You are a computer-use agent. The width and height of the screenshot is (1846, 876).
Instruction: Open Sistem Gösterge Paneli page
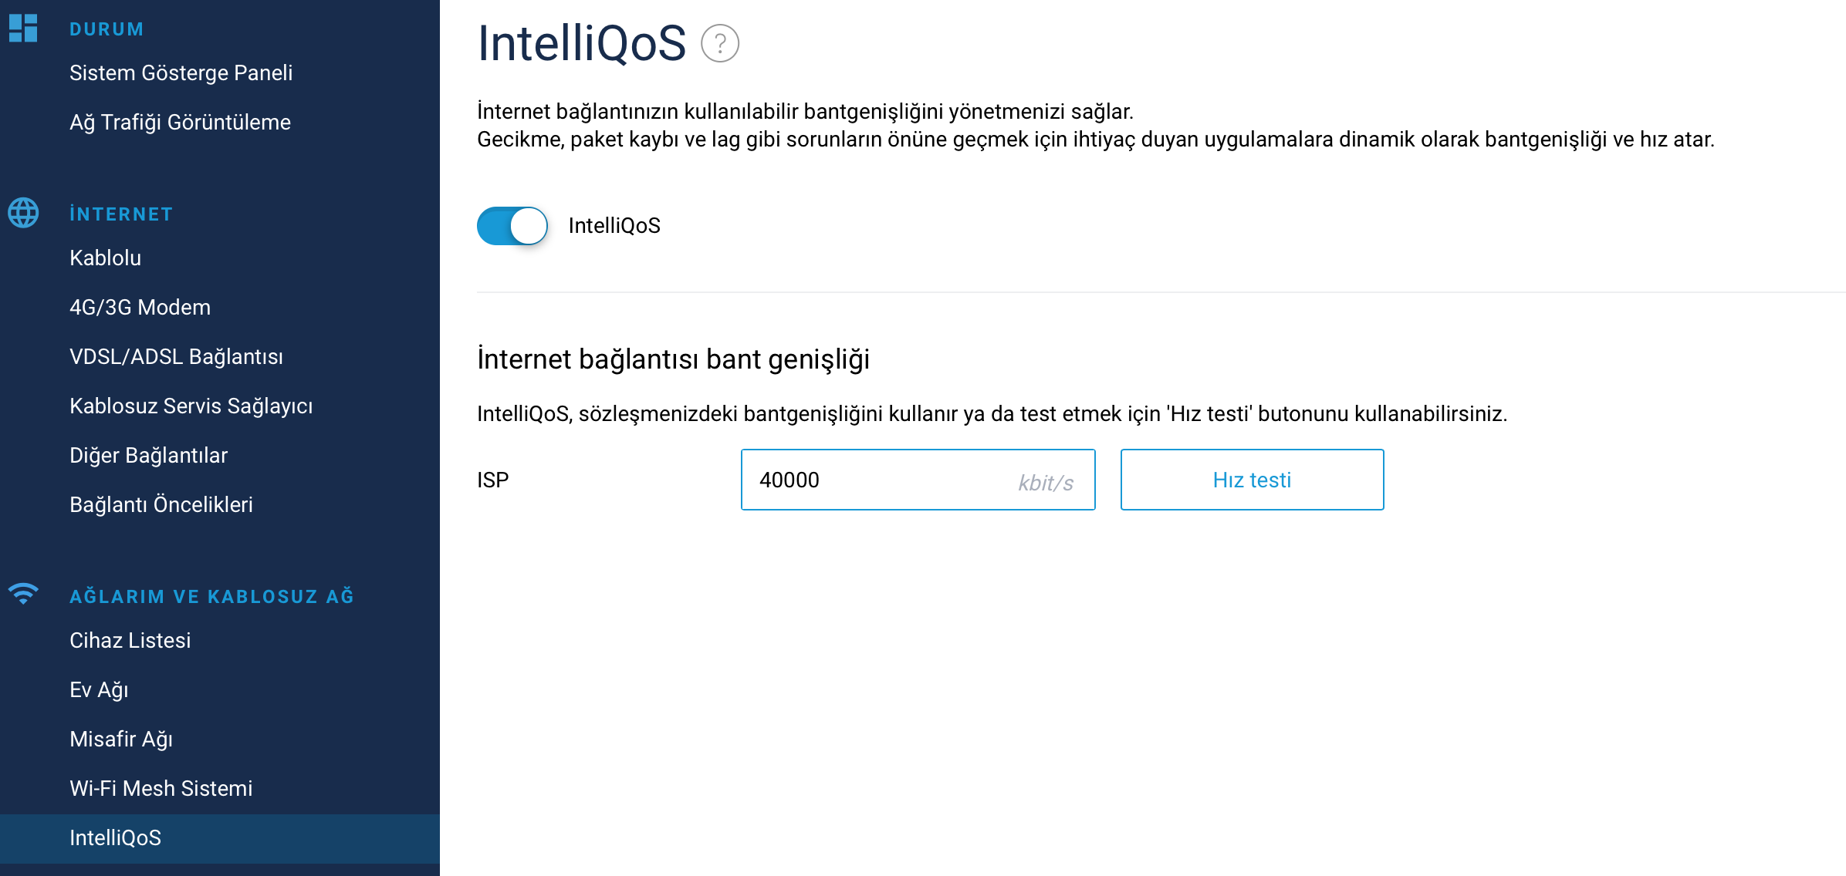pyautogui.click(x=181, y=73)
